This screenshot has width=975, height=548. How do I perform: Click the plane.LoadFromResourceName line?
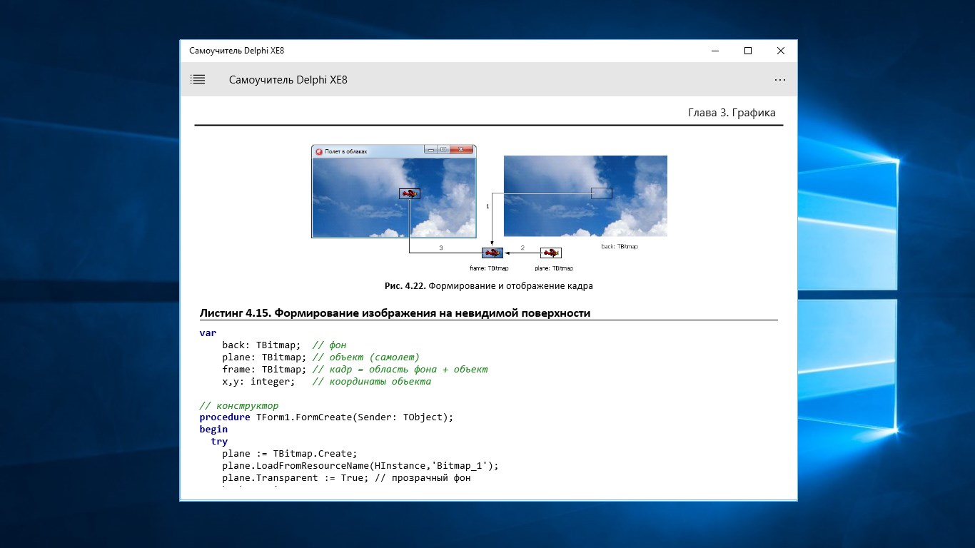360,466
